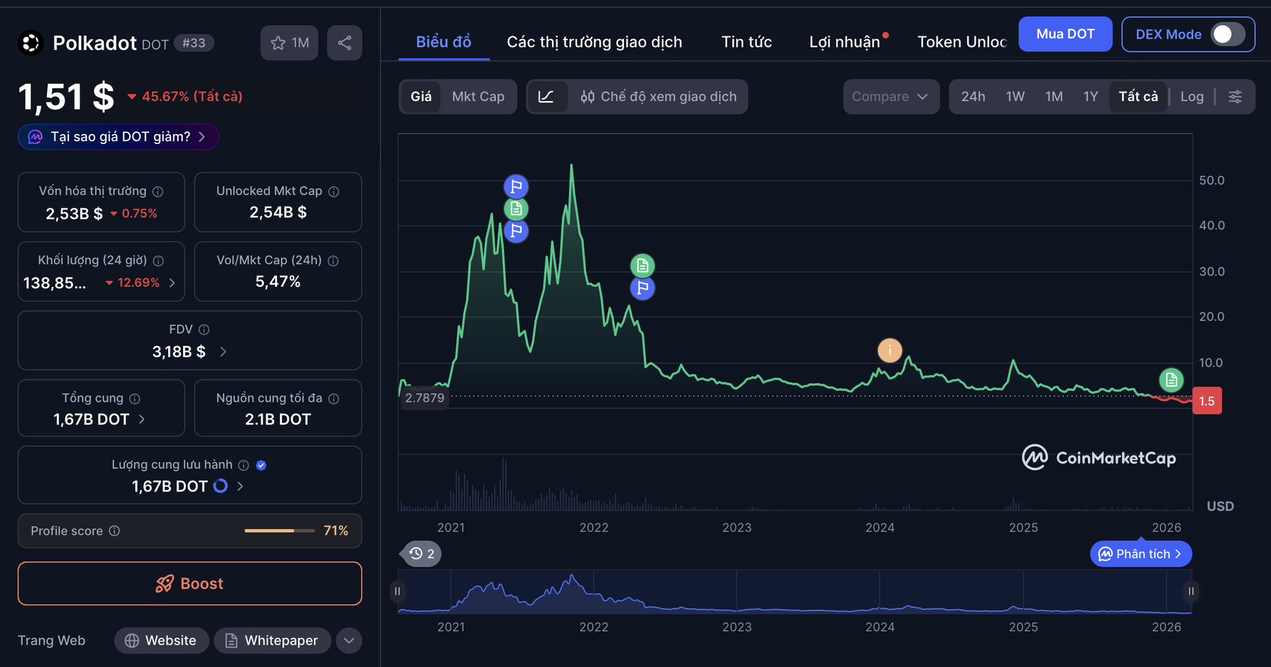
Task: Switch to Các thị trường giao dịch tab
Action: point(594,42)
